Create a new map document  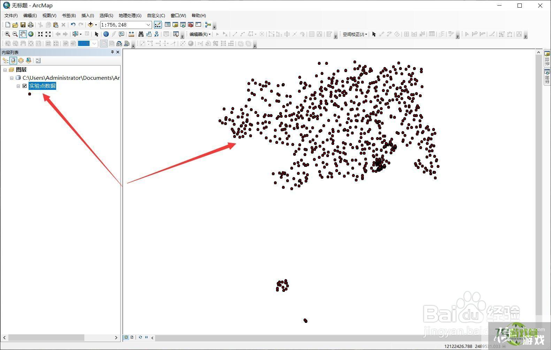point(8,25)
